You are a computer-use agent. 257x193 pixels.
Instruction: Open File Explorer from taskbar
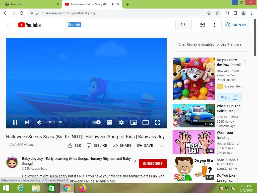click(x=36, y=188)
